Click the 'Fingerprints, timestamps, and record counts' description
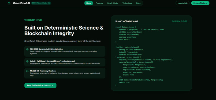 coord(65,63)
